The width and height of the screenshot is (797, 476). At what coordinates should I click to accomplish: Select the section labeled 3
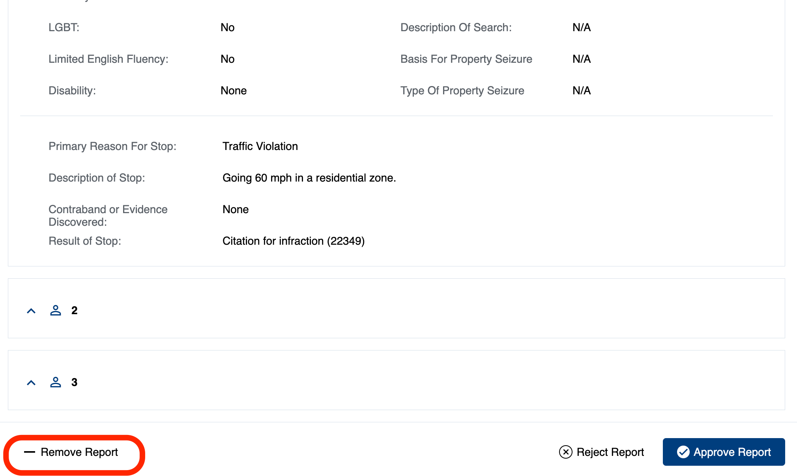75,382
